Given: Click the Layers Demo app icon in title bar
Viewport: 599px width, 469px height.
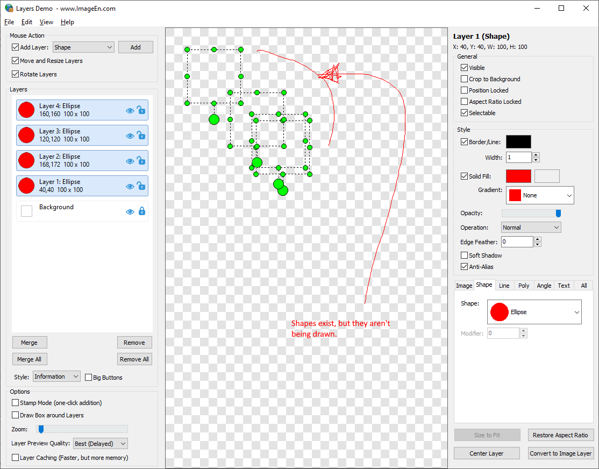Looking at the screenshot, I should pos(9,8).
